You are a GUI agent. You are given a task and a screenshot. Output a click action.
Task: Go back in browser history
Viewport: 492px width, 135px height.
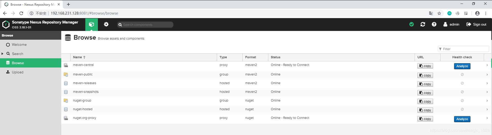pos(5,13)
